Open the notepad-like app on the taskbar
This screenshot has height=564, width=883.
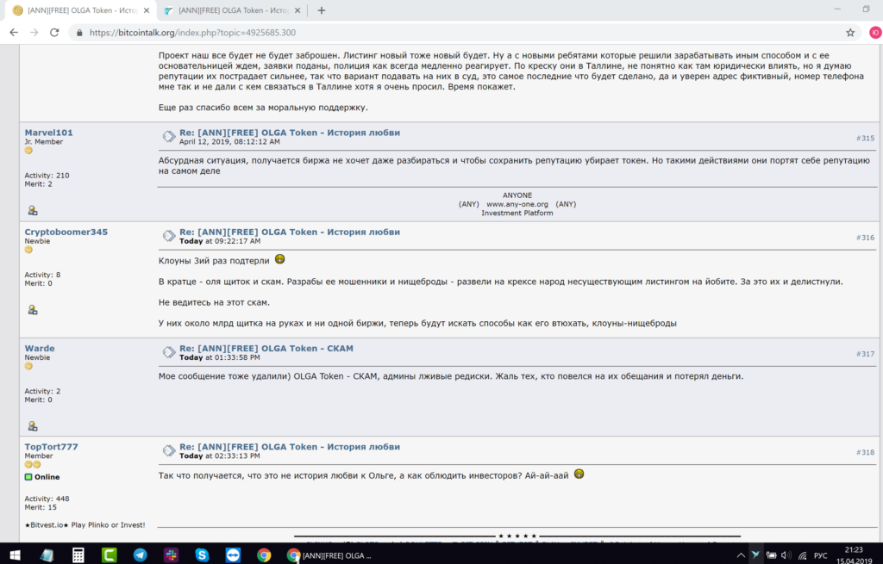click(47, 555)
